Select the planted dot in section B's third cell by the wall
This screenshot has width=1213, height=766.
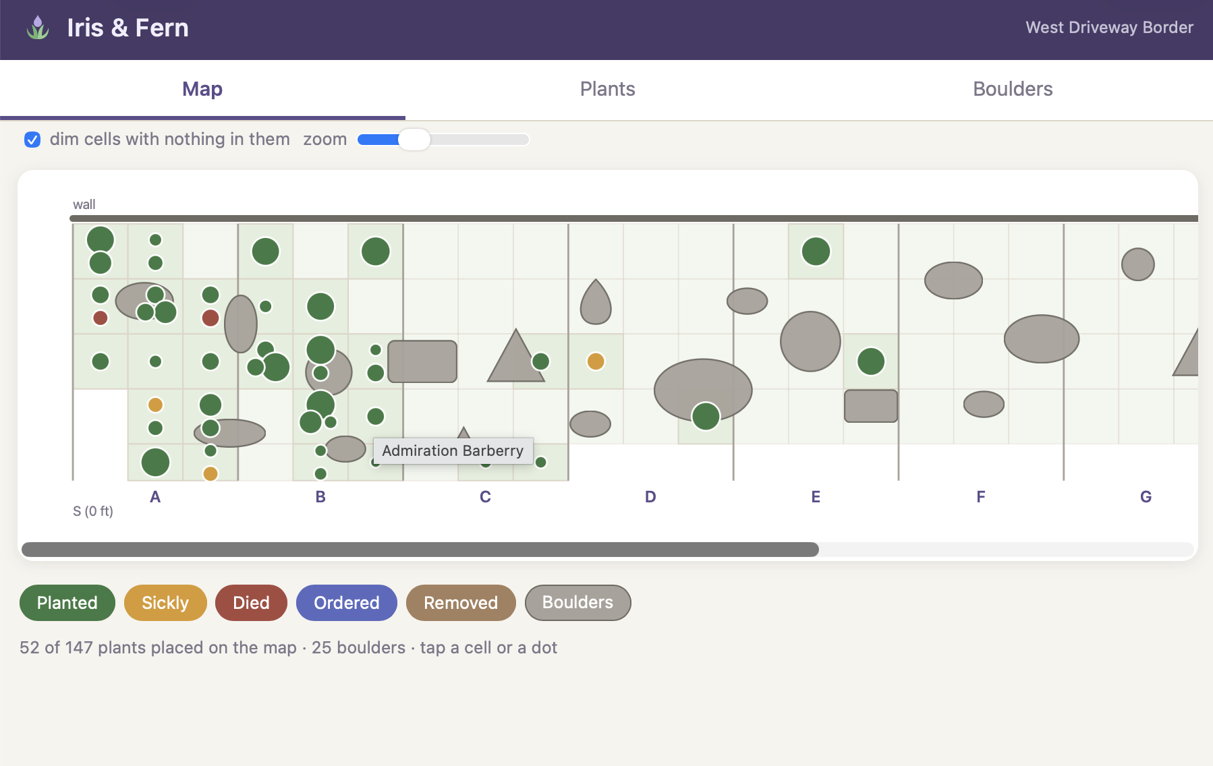[x=376, y=252]
